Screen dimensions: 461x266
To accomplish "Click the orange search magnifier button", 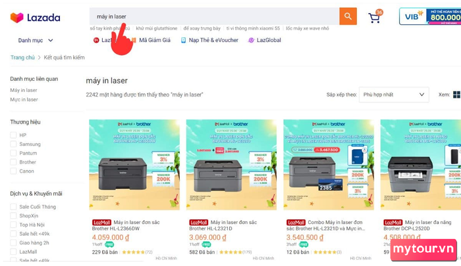I will [x=348, y=16].
